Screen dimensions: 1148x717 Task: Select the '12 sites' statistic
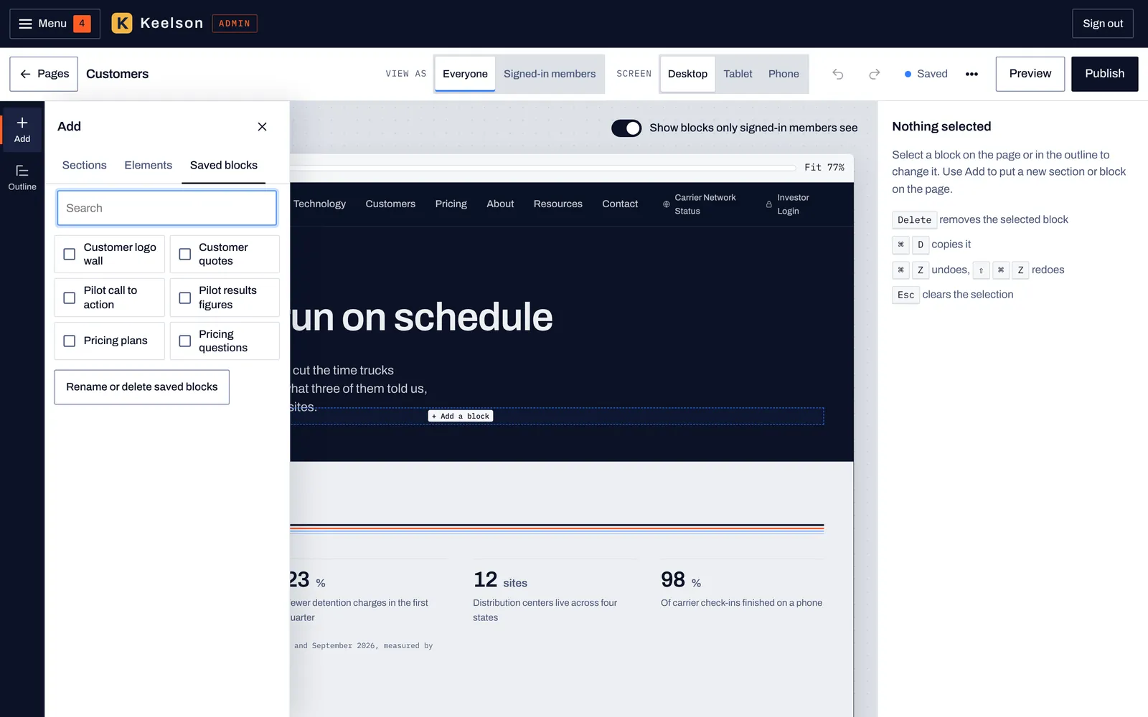pyautogui.click(x=500, y=580)
